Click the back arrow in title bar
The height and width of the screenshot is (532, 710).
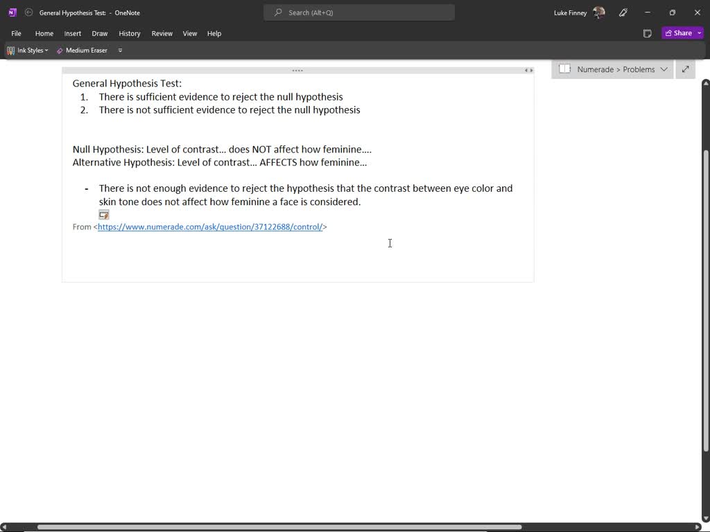click(28, 12)
